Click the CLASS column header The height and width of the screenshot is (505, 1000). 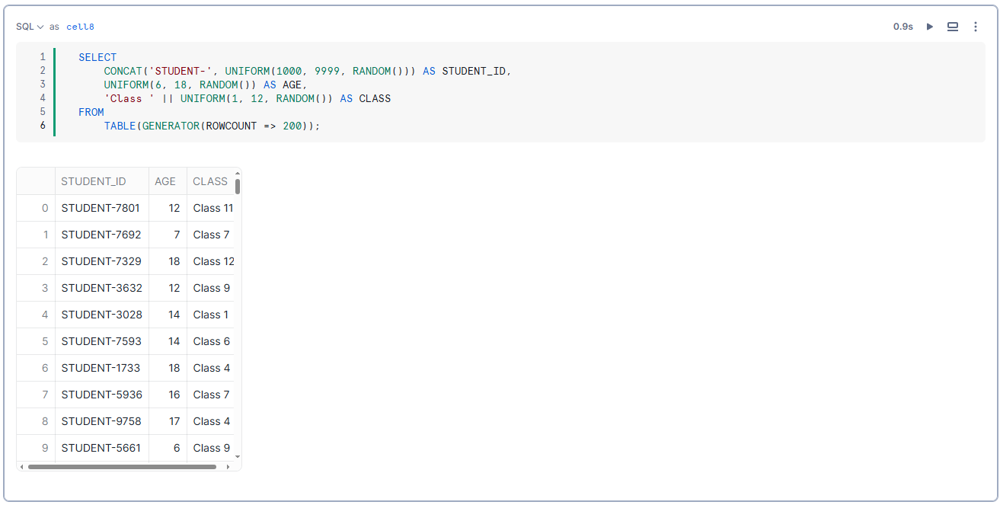tap(210, 181)
